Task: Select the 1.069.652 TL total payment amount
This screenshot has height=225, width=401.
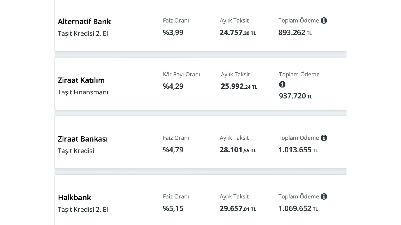Action: click(298, 208)
